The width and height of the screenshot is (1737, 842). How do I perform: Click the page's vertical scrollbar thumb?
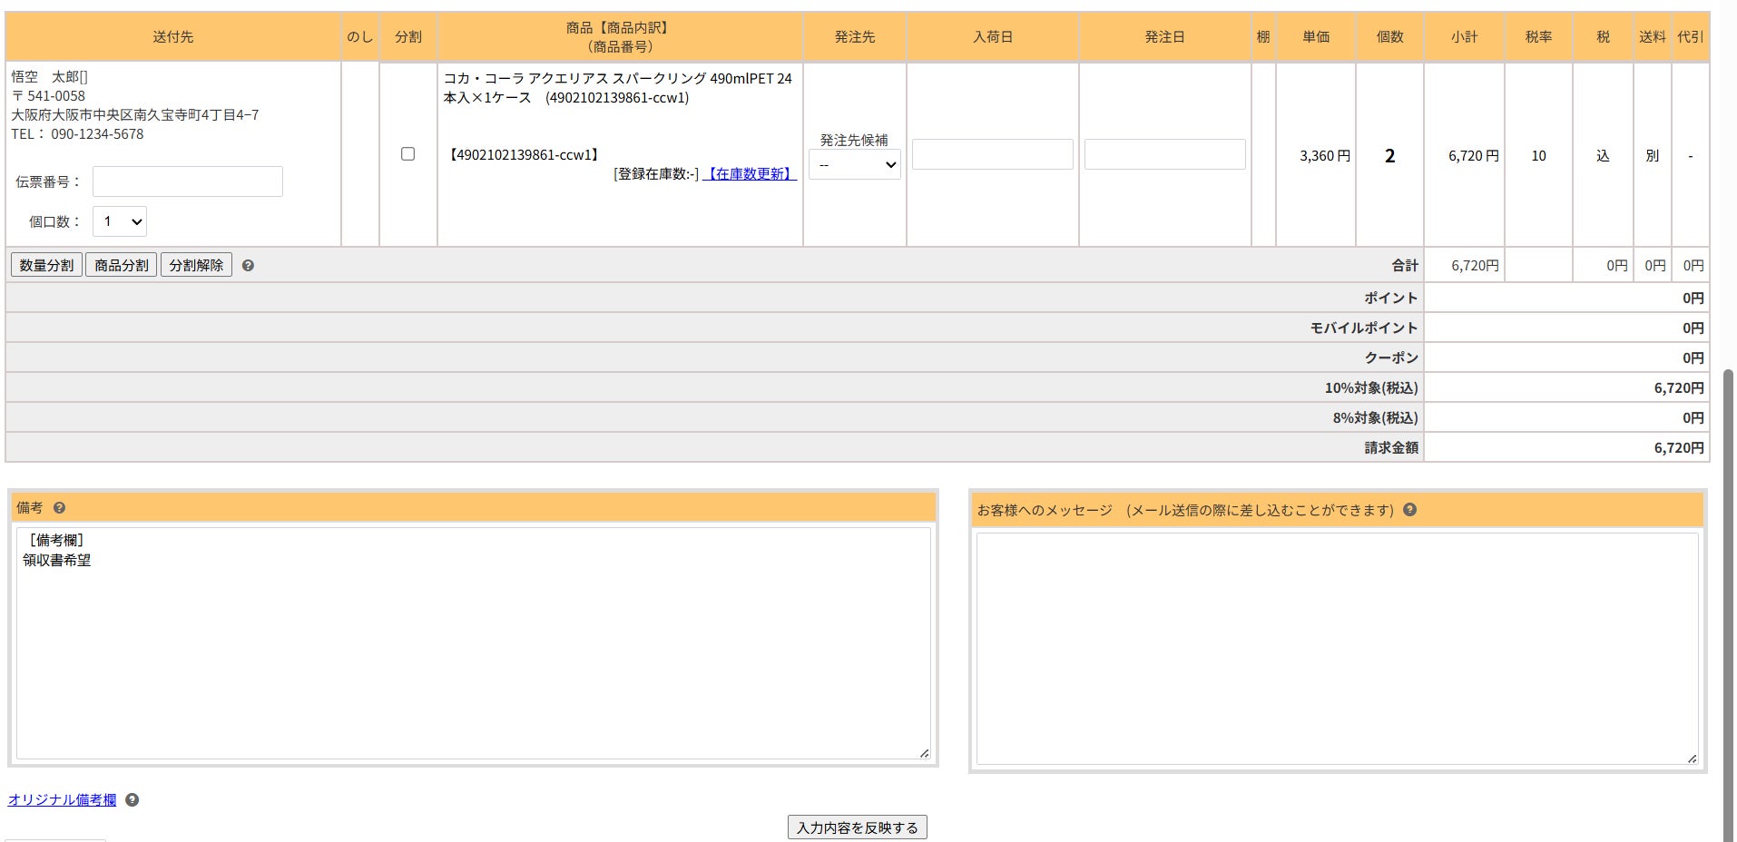1729,605
